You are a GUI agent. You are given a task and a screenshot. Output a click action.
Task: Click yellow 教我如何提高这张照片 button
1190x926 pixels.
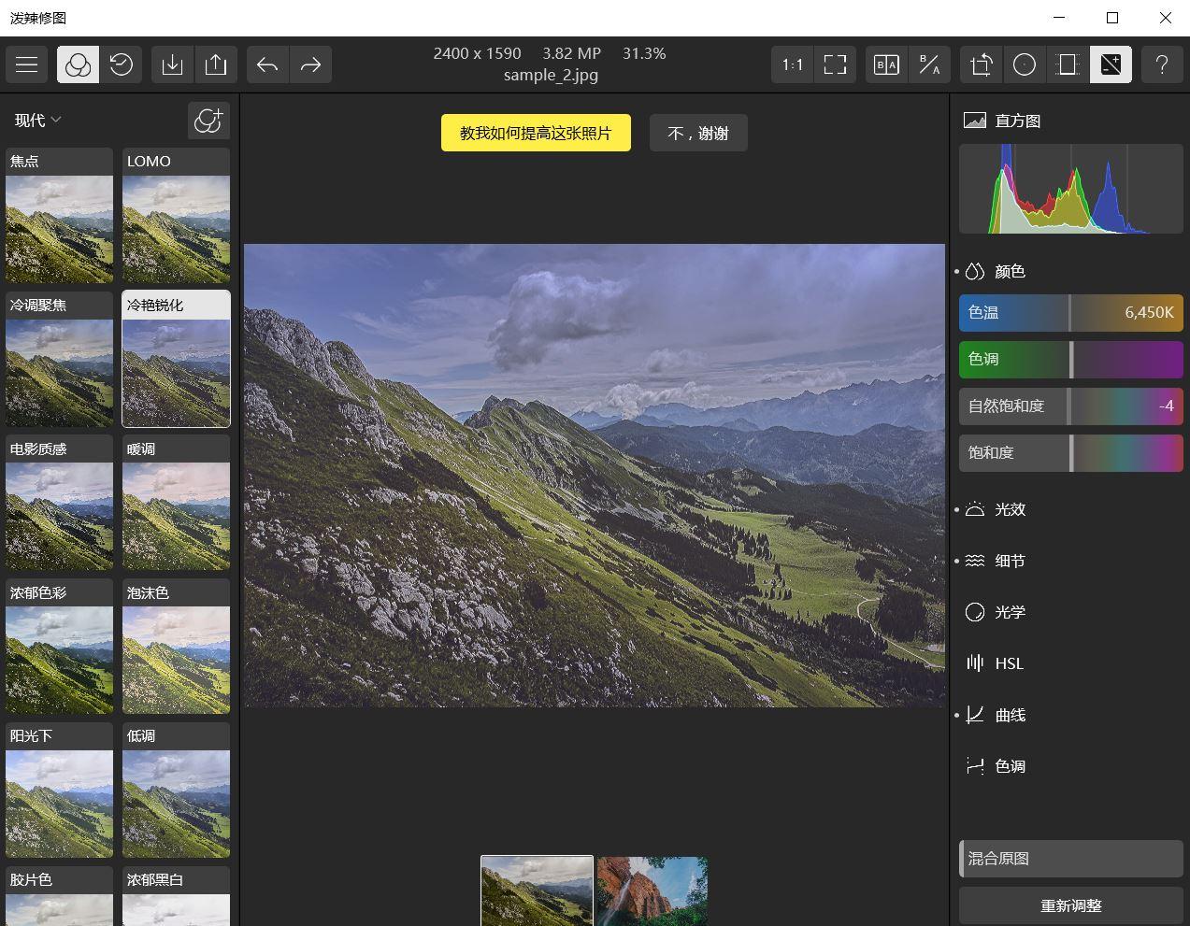[x=536, y=133]
